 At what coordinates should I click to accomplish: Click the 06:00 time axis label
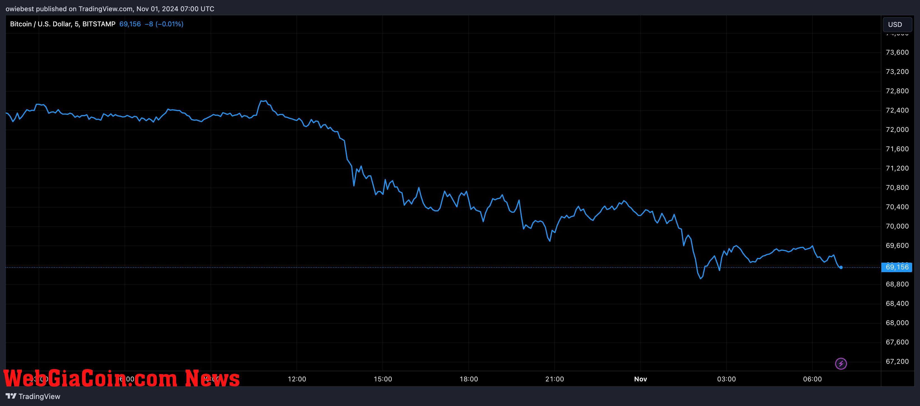pyautogui.click(x=812, y=379)
